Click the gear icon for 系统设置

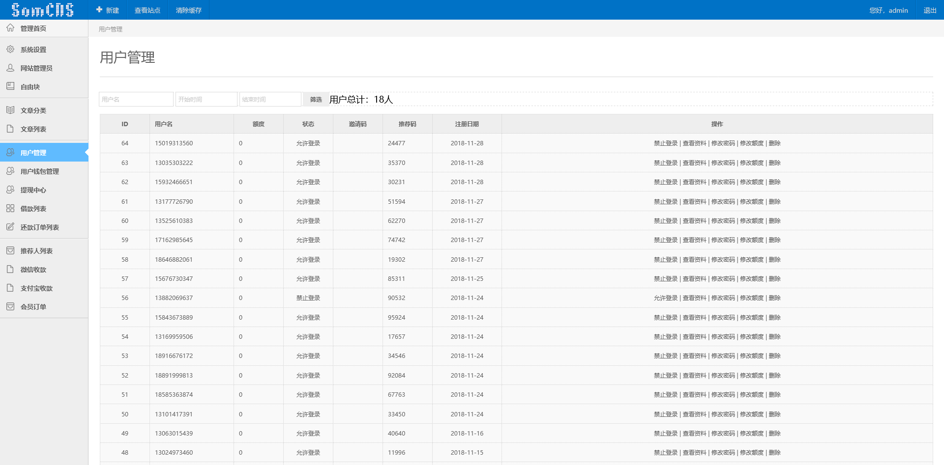pyautogui.click(x=10, y=49)
